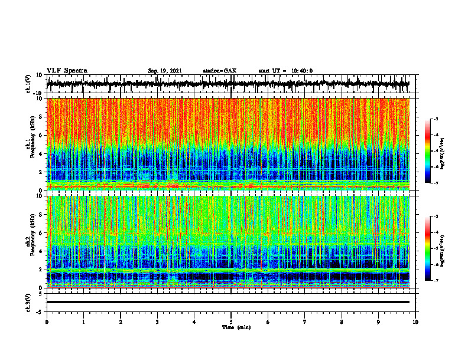Click time axis tick label "1" at the bottom
This screenshot has height=361, width=468.
(x=83, y=322)
